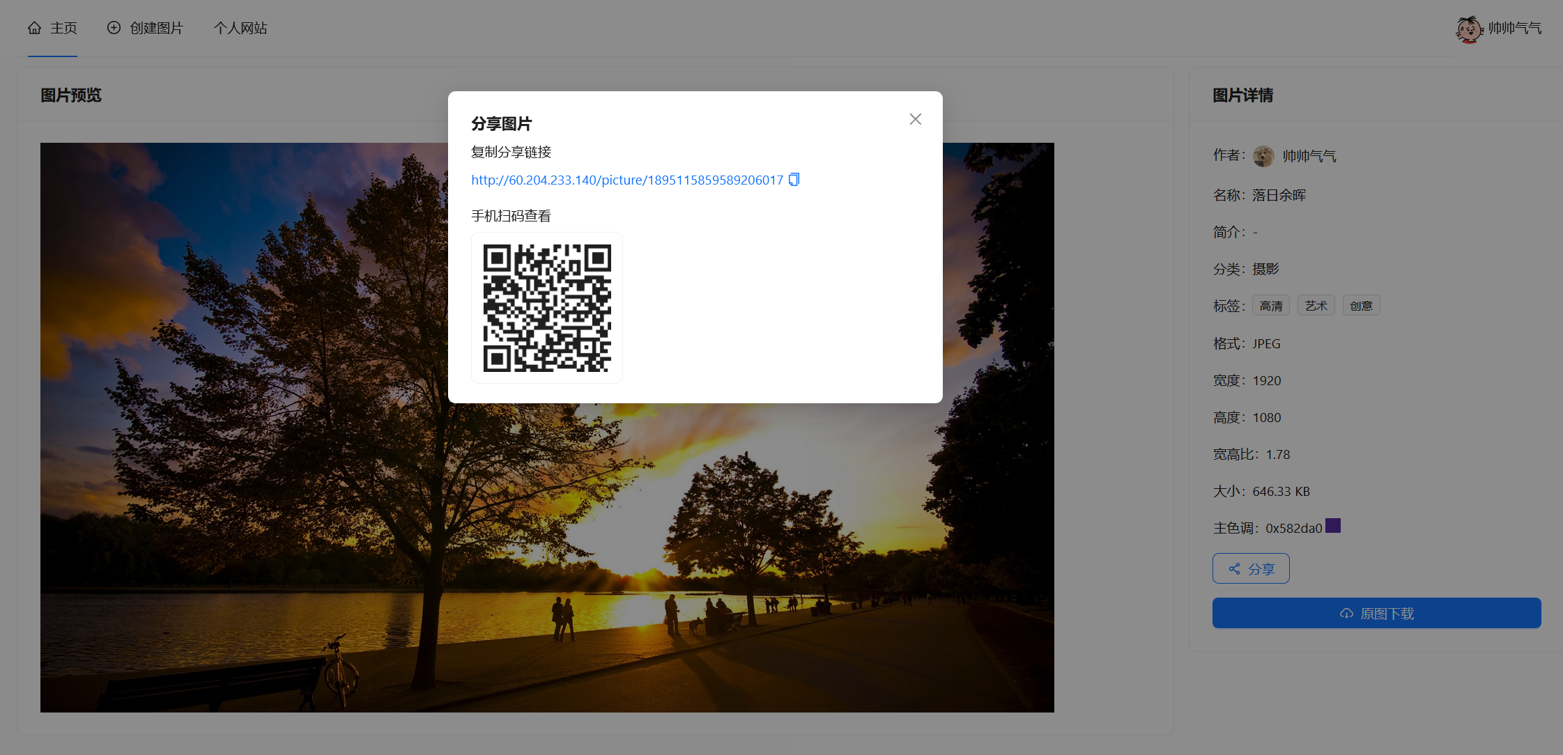Click the cloud download icon
This screenshot has height=755, width=1563.
1346,614
